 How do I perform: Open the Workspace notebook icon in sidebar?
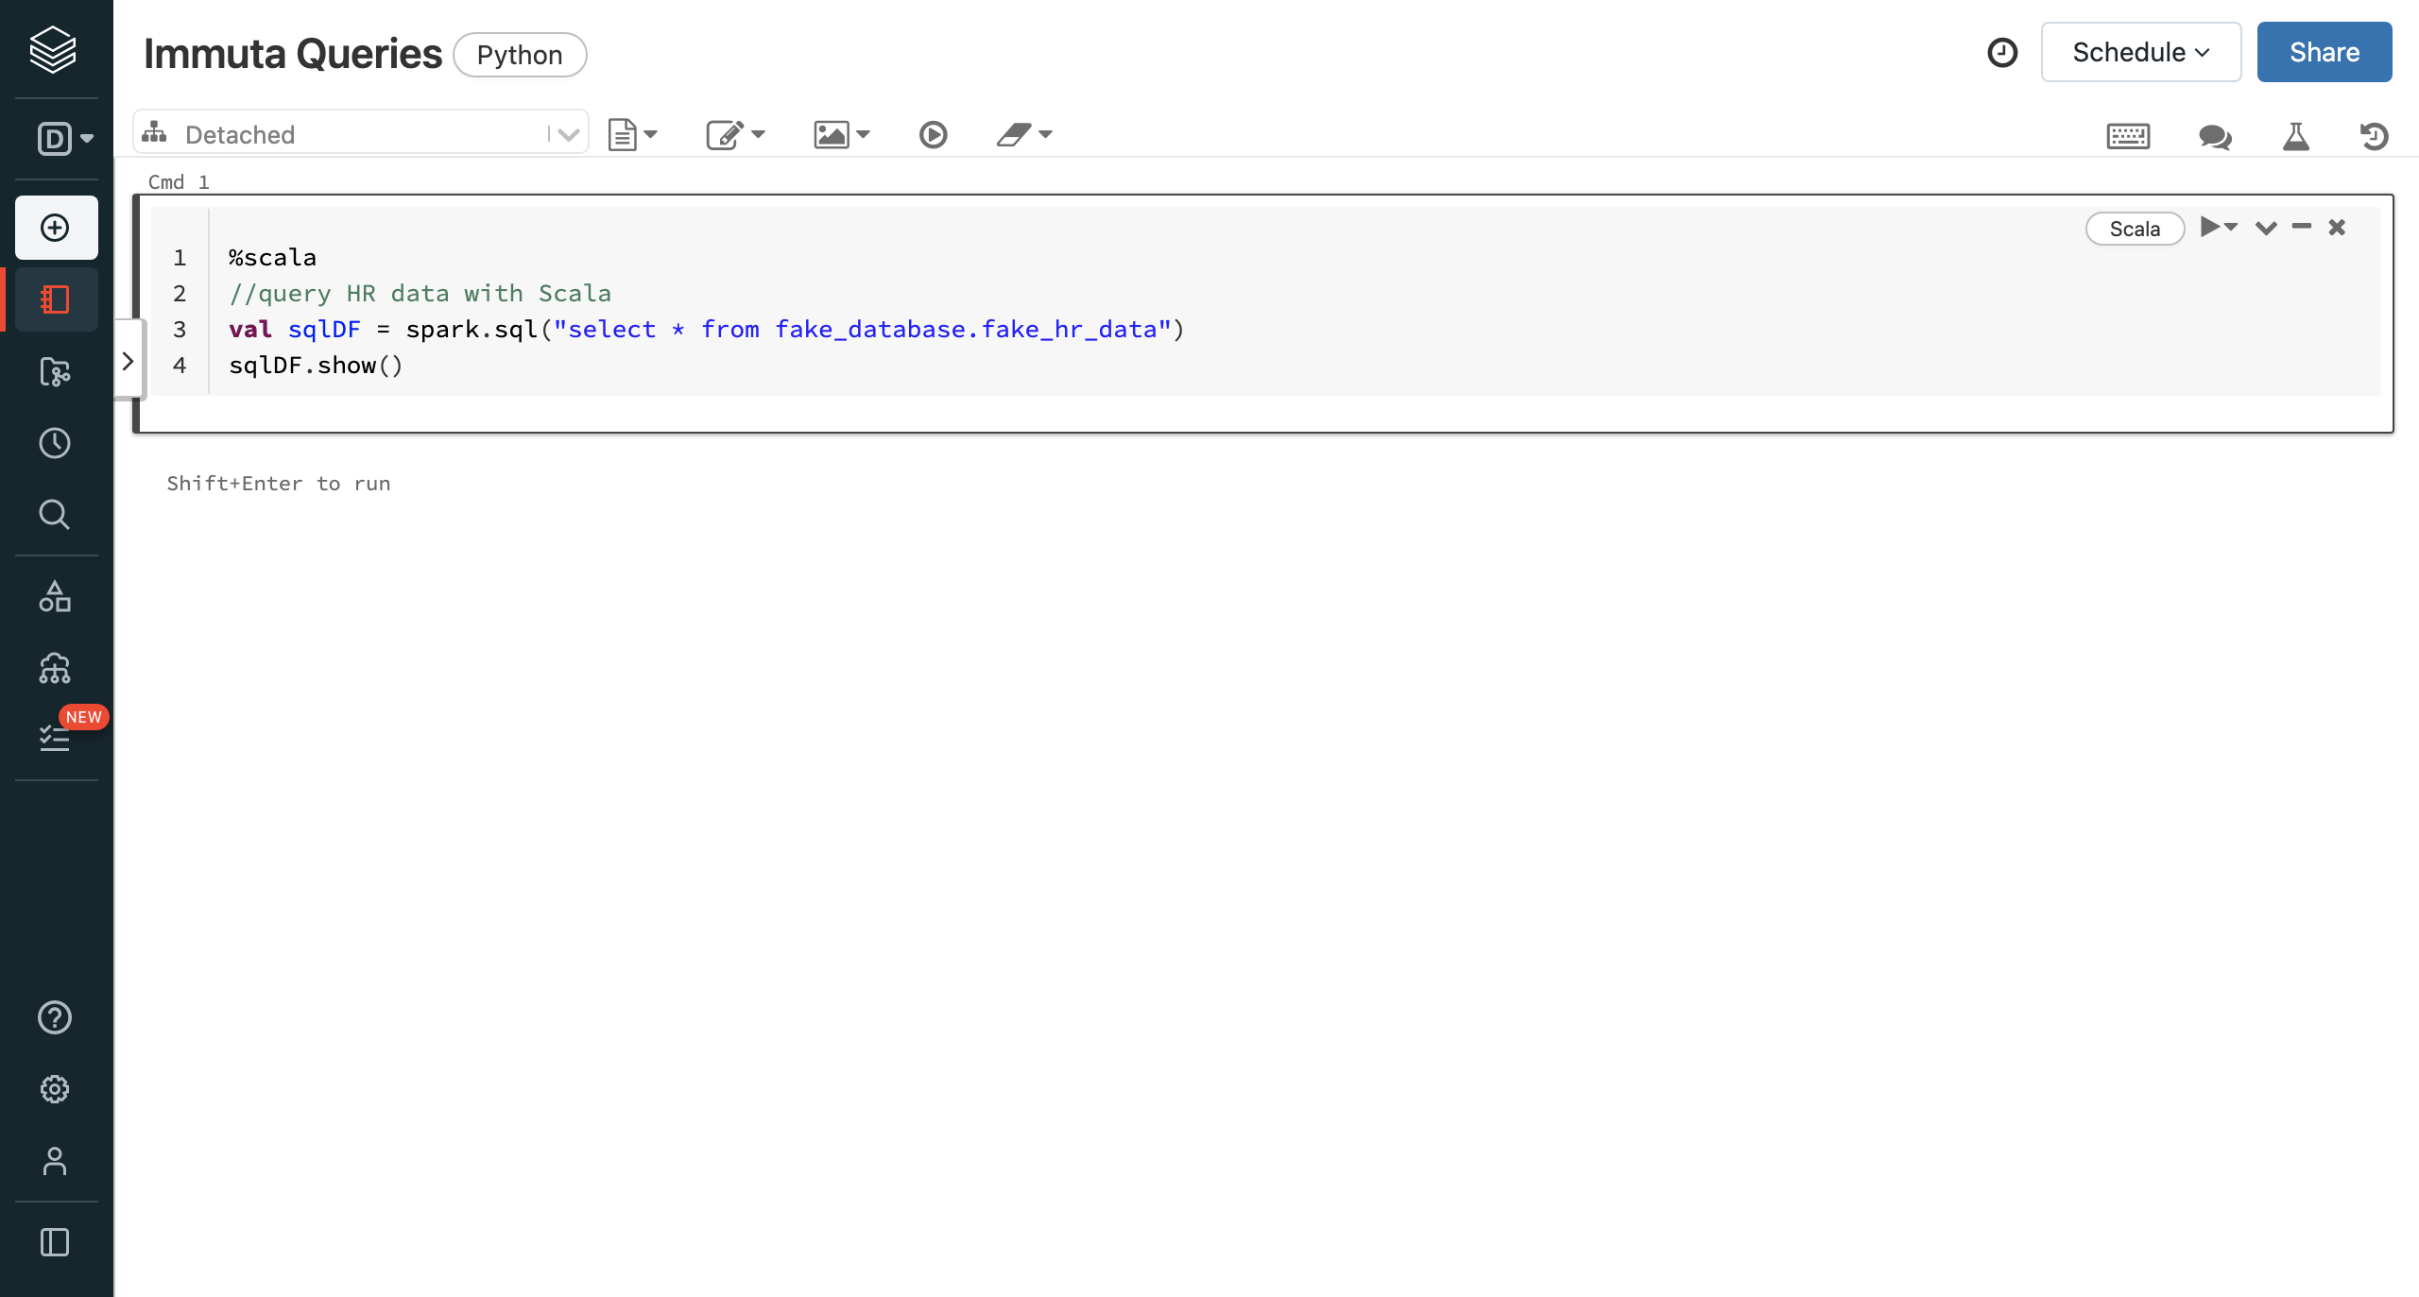56,299
